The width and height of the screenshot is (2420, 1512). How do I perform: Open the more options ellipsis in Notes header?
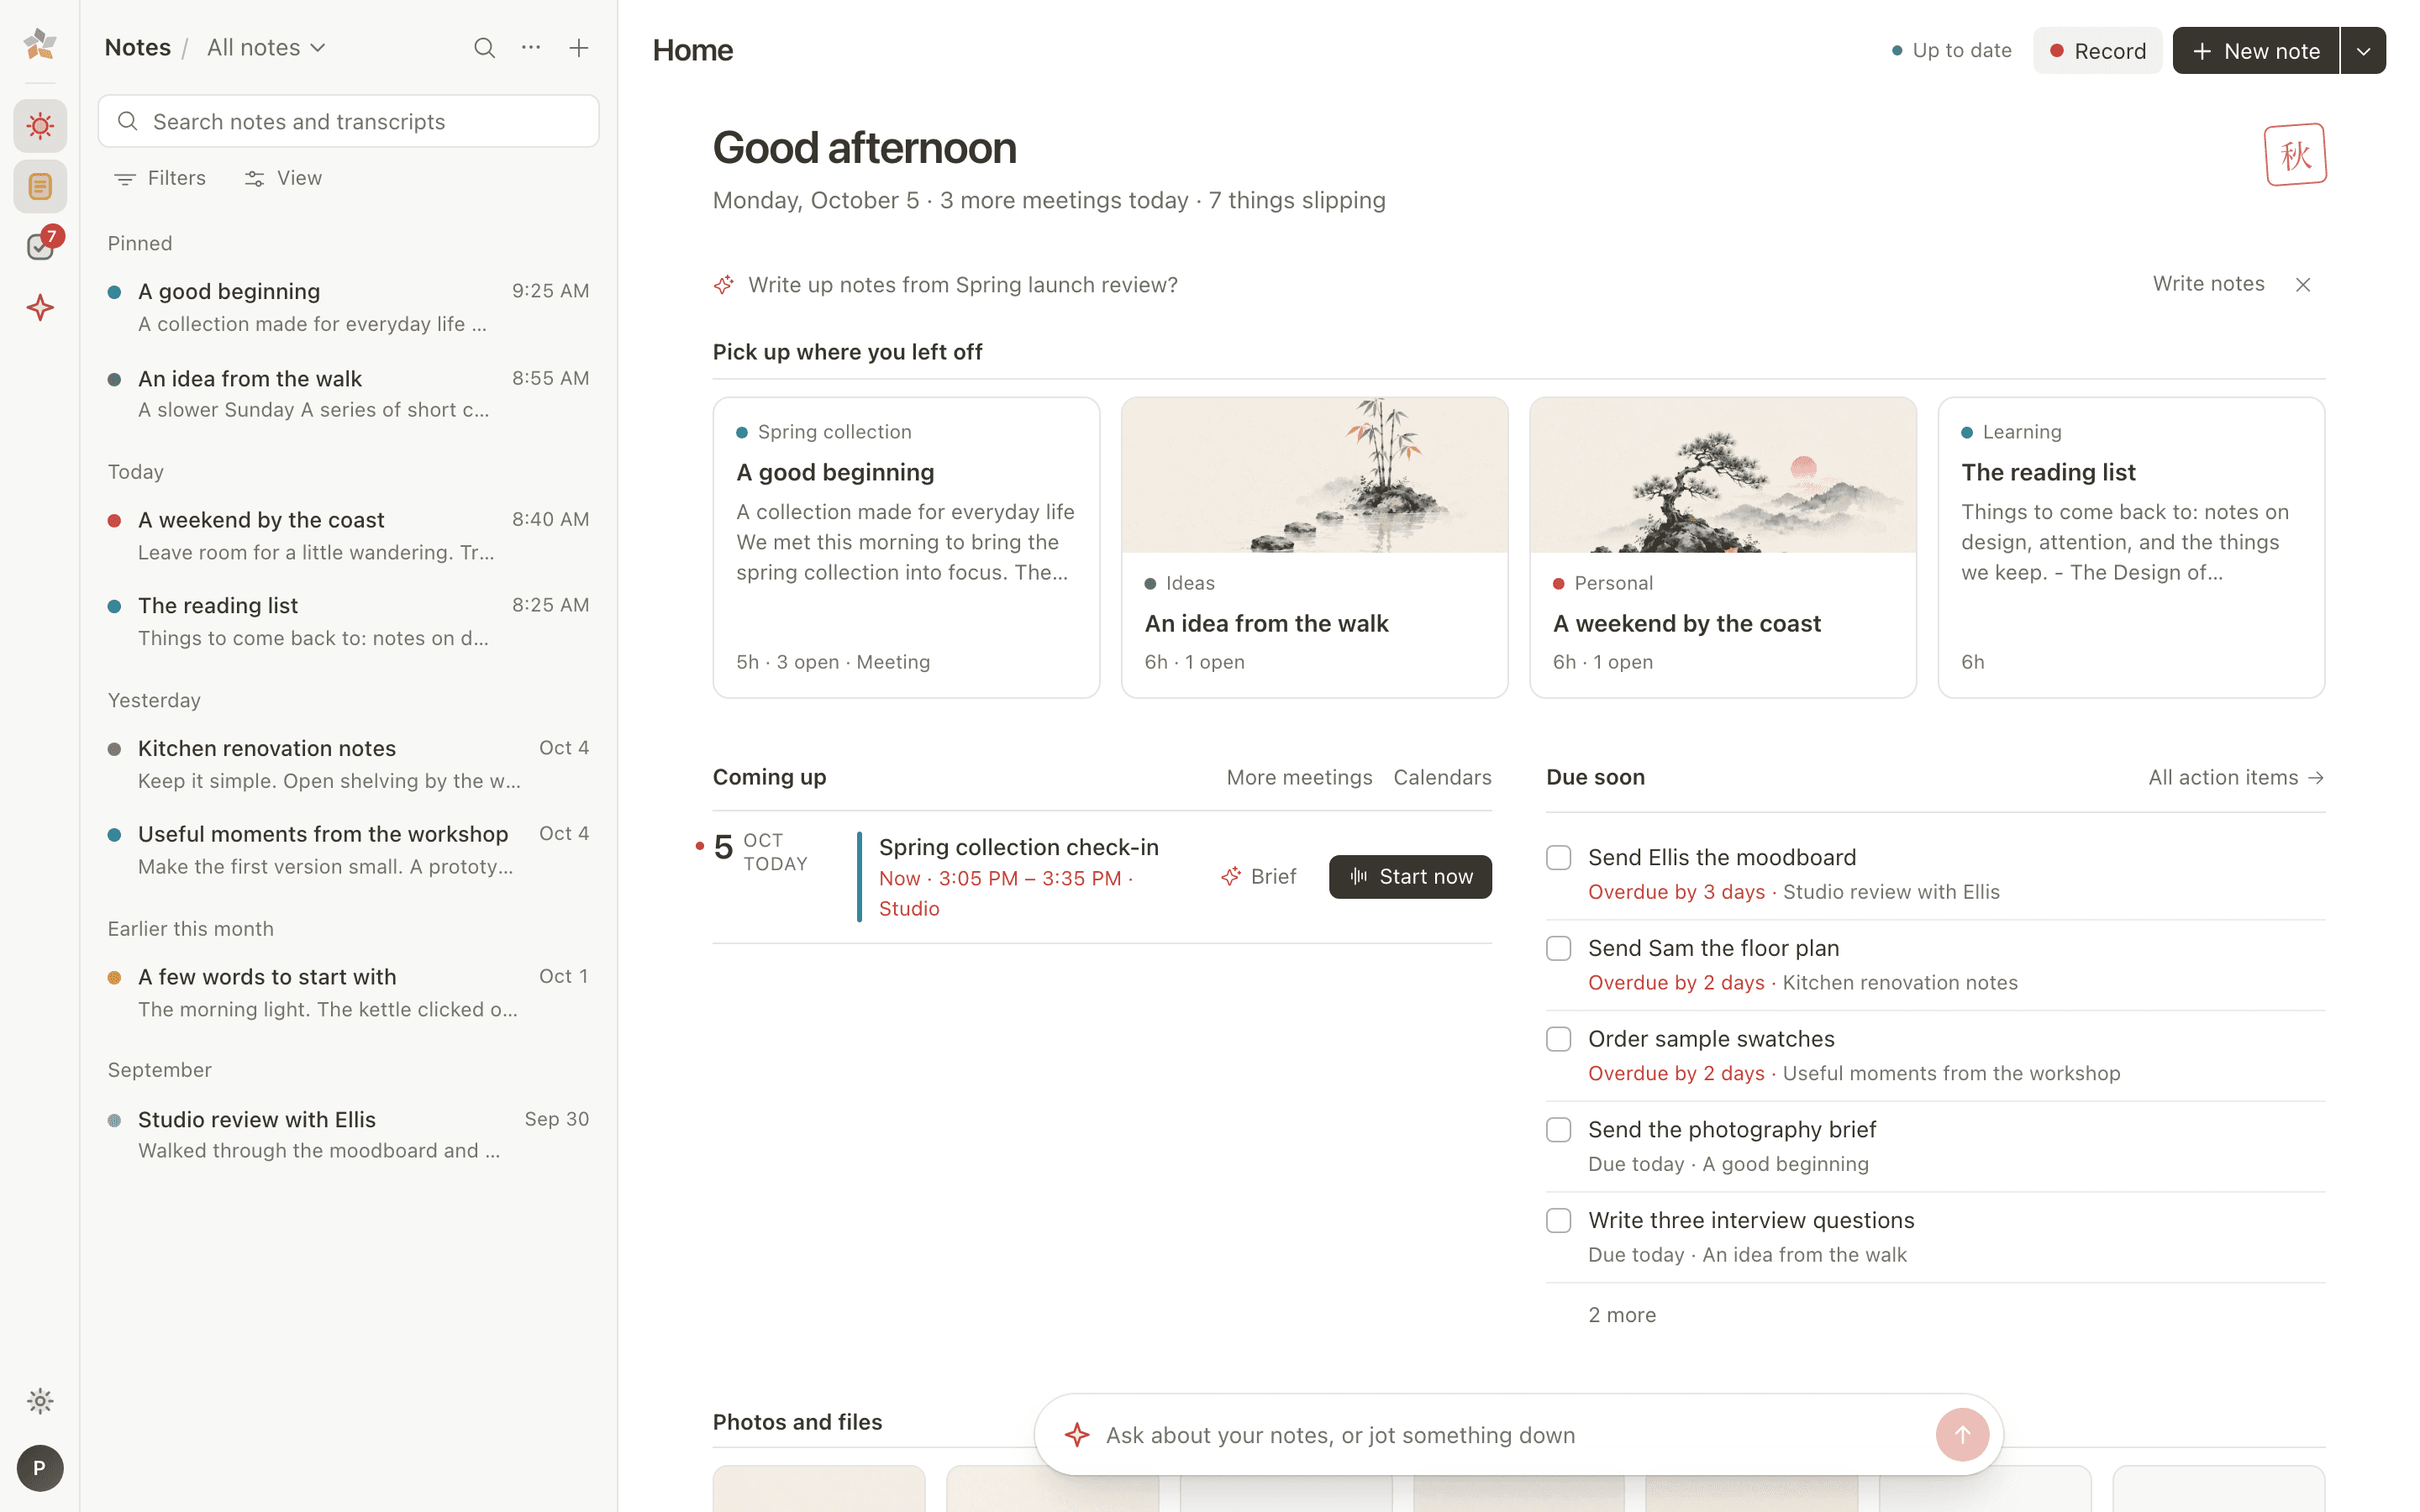coord(531,48)
